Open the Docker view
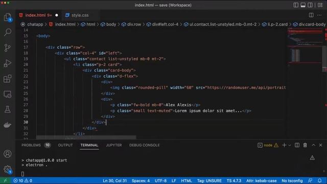This screenshot has height=184, width=327. (x=8, y=125)
